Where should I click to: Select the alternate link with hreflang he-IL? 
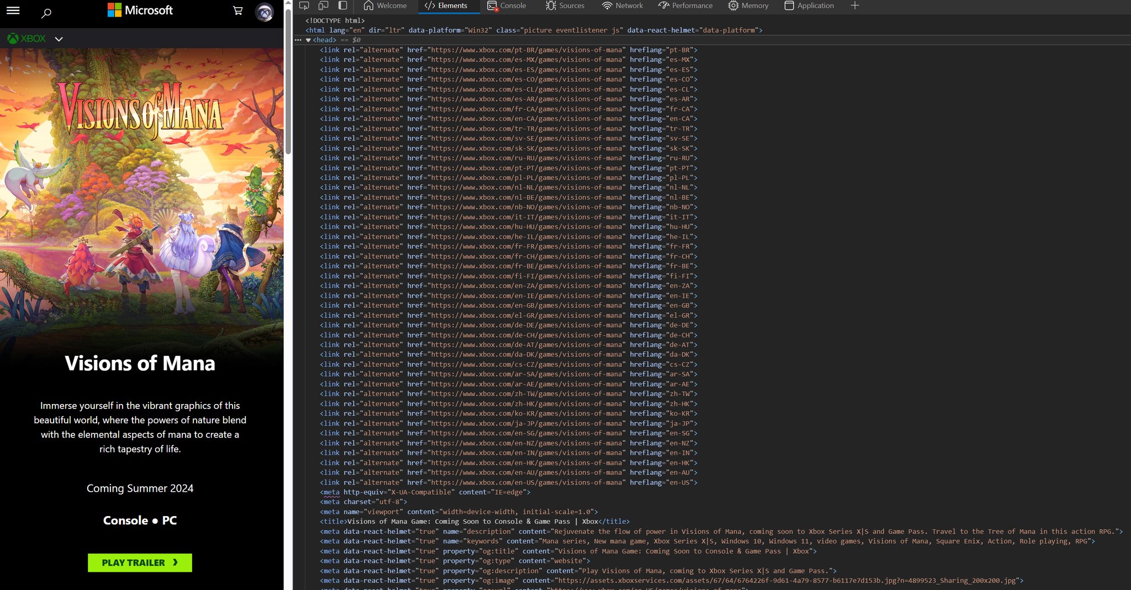[x=509, y=237]
